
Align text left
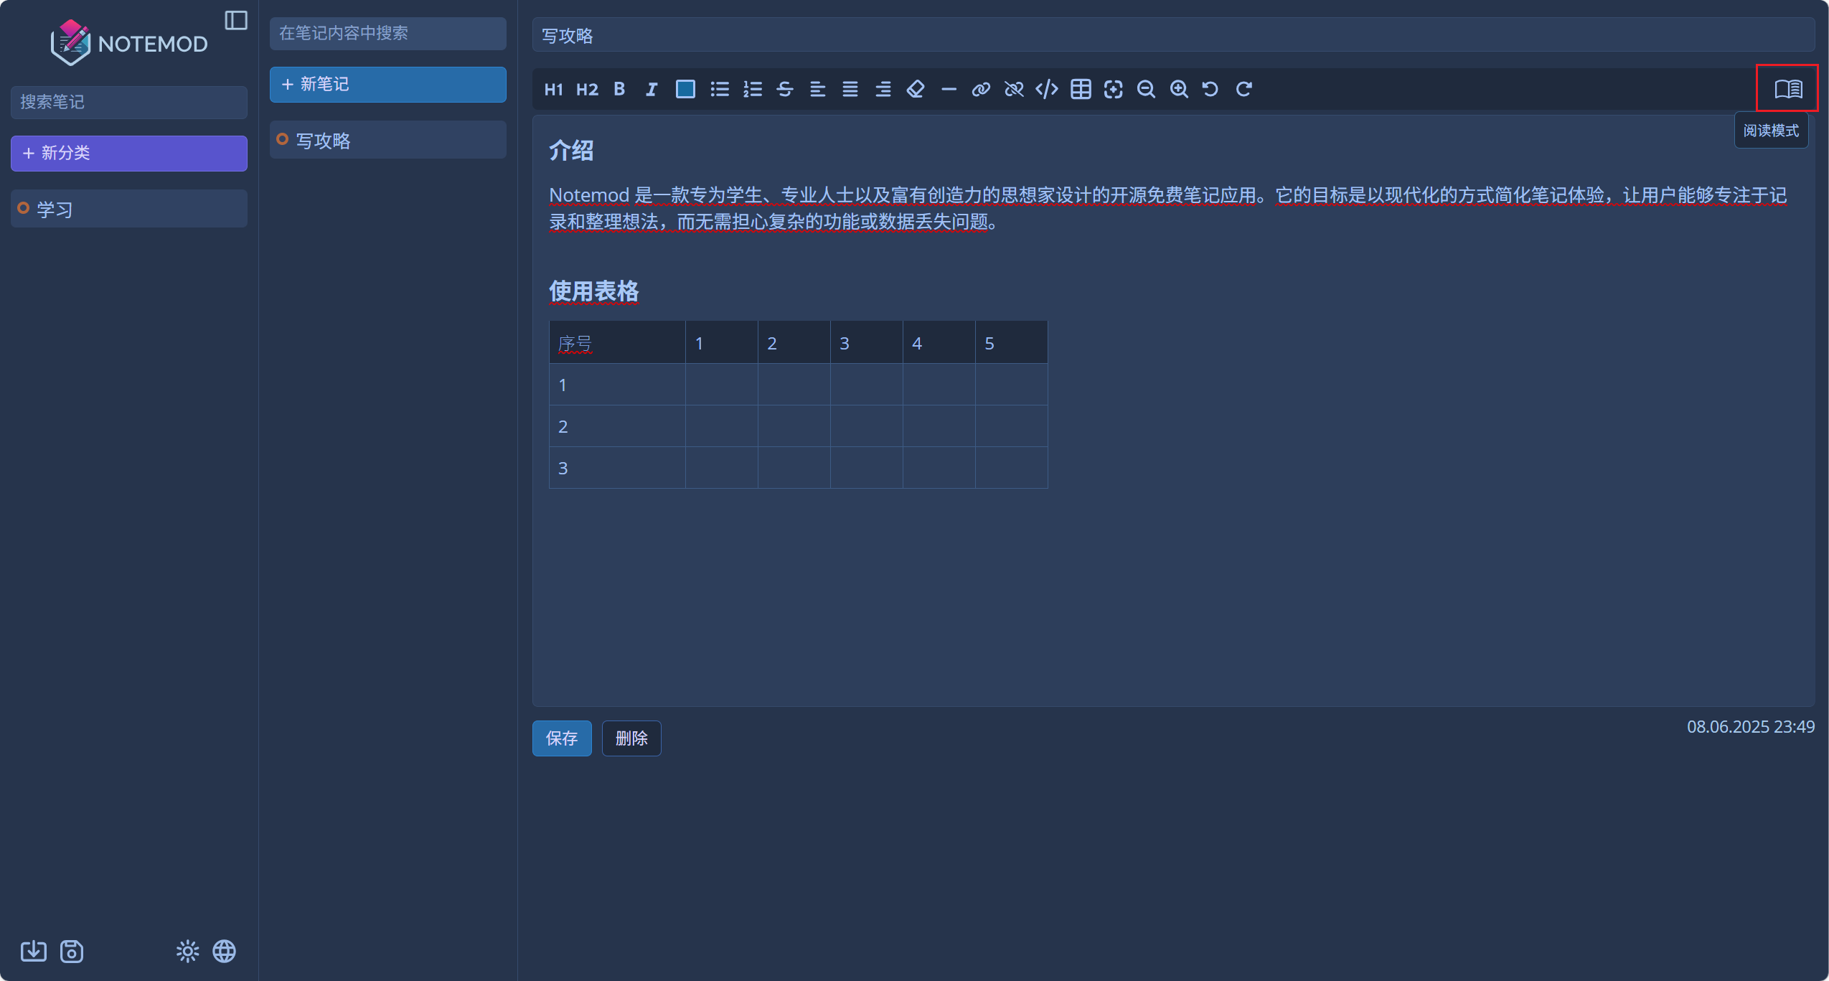pyautogui.click(x=818, y=89)
